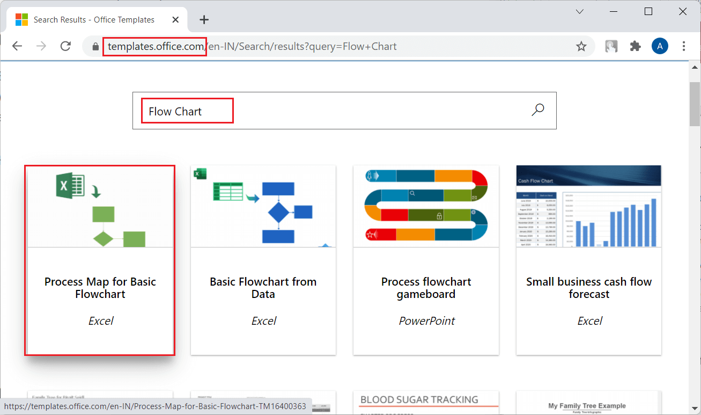This screenshot has width=701, height=415.
Task: Click 'Process flowchart gameboard' title
Action: tap(426, 288)
